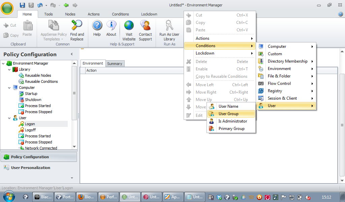345x202 pixels.
Task: Expand the Directory Membership submenu
Action: (x=287, y=61)
